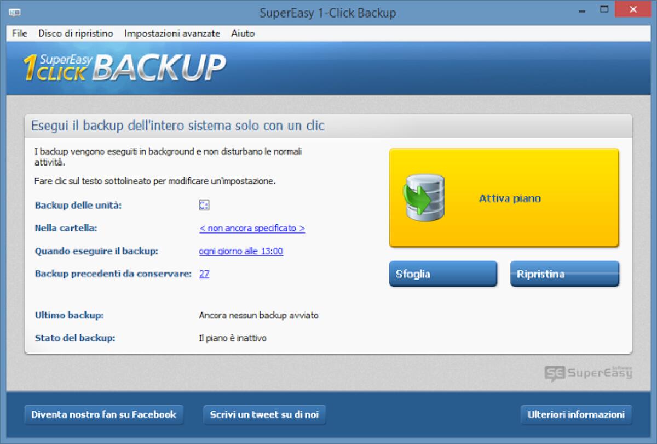Change schedule via ogni giorno alle 13:00 link
Image resolution: width=657 pixels, height=444 pixels.
pos(241,251)
